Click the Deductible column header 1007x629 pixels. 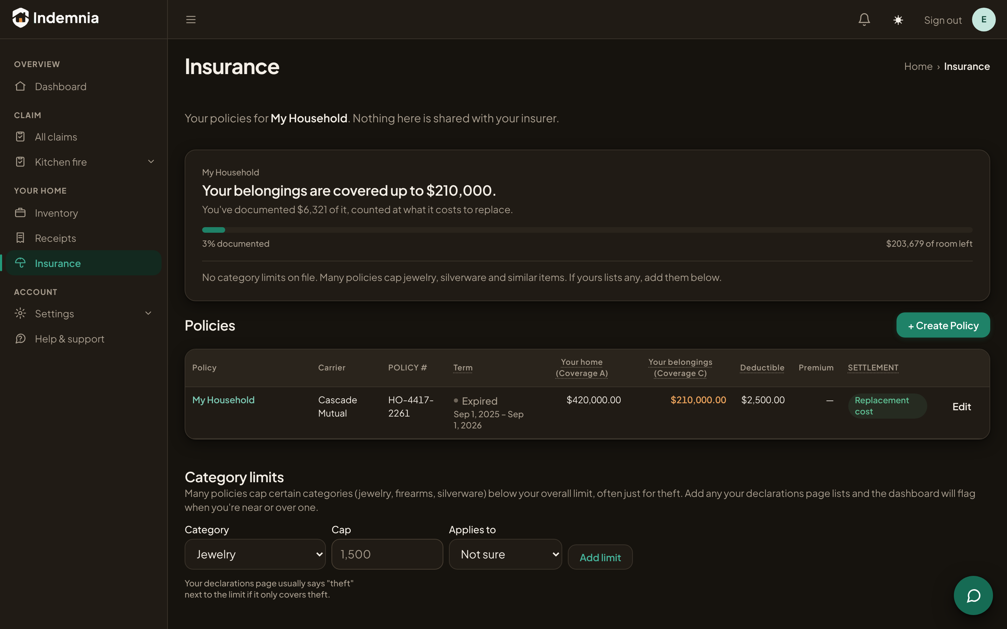click(x=762, y=367)
